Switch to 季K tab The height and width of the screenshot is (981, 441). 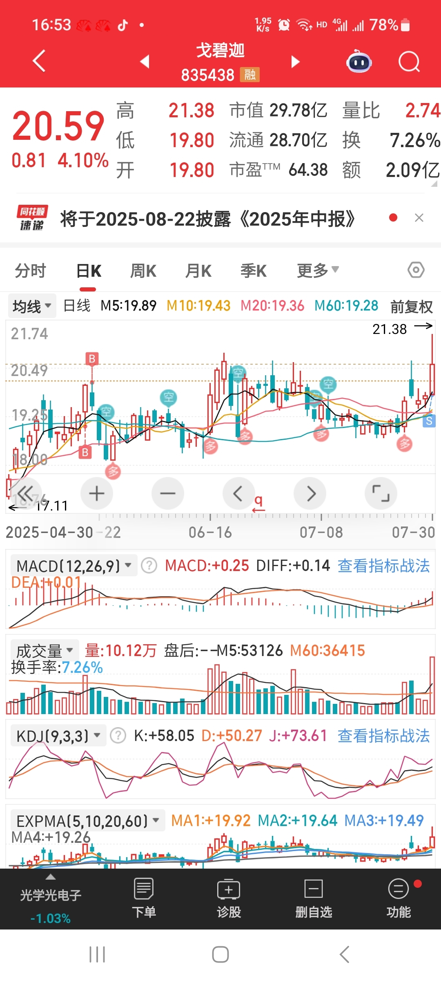pyautogui.click(x=253, y=271)
